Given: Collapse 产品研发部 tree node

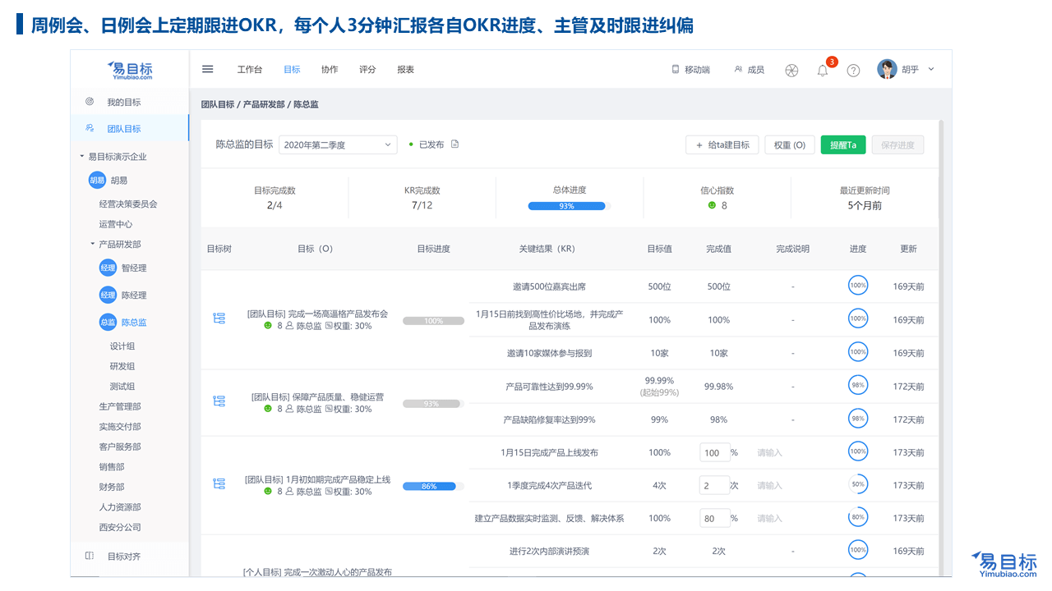Looking at the screenshot, I should (92, 244).
